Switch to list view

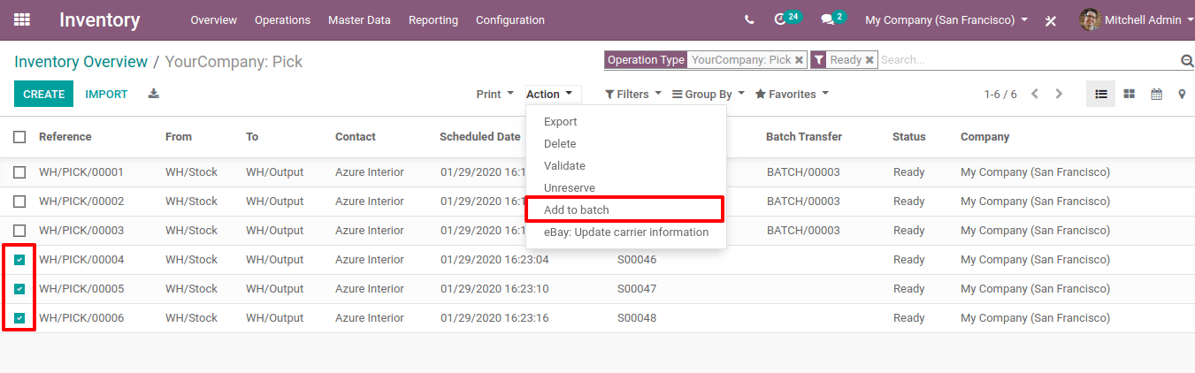point(1101,94)
